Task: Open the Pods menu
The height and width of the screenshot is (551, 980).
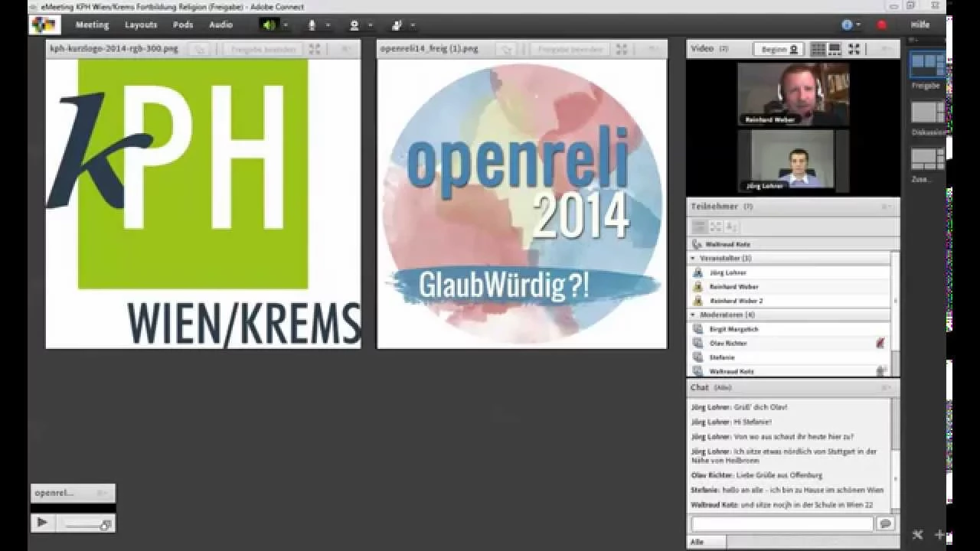Action: coord(183,24)
